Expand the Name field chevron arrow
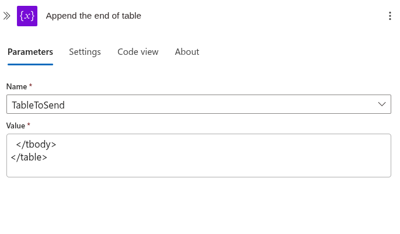This screenshot has height=234, width=400. [x=382, y=104]
